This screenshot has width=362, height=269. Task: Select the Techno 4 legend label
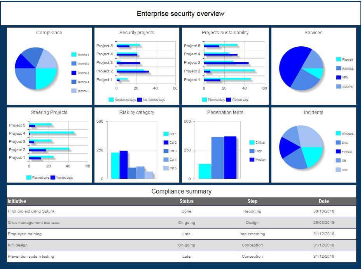[x=83, y=82]
